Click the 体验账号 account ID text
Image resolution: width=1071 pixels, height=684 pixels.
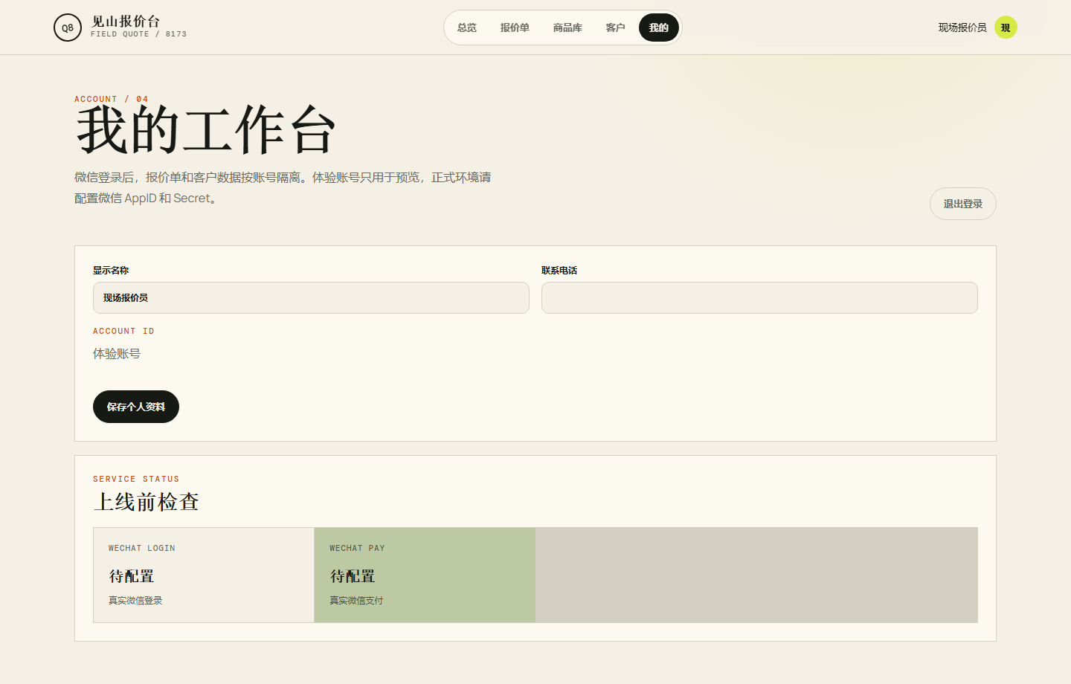117,354
